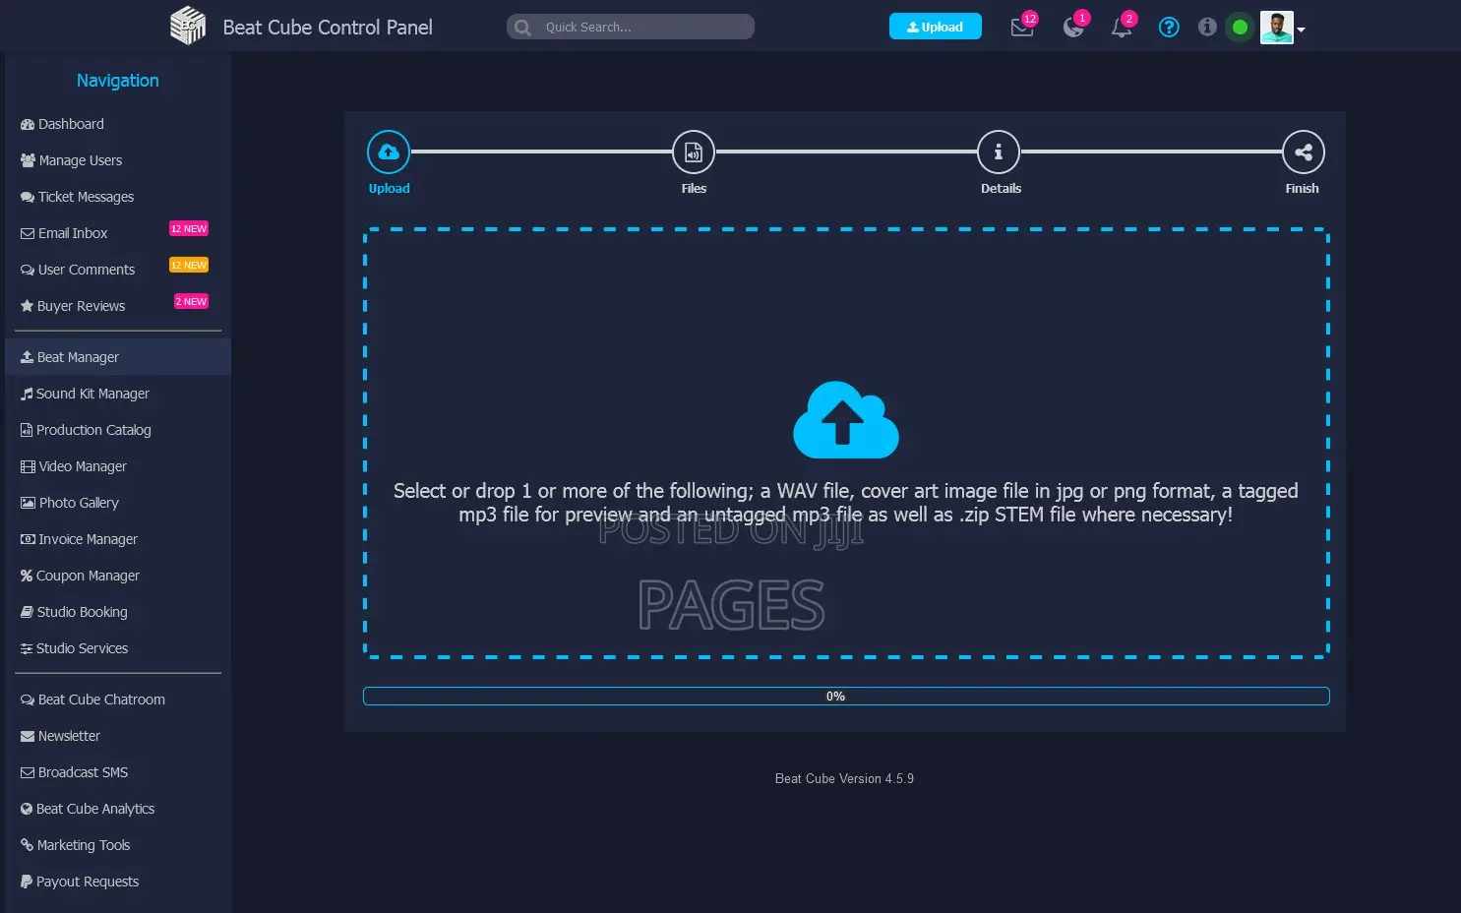Image resolution: width=1461 pixels, height=913 pixels.
Task: Select the Upload step icon
Action: point(389,152)
